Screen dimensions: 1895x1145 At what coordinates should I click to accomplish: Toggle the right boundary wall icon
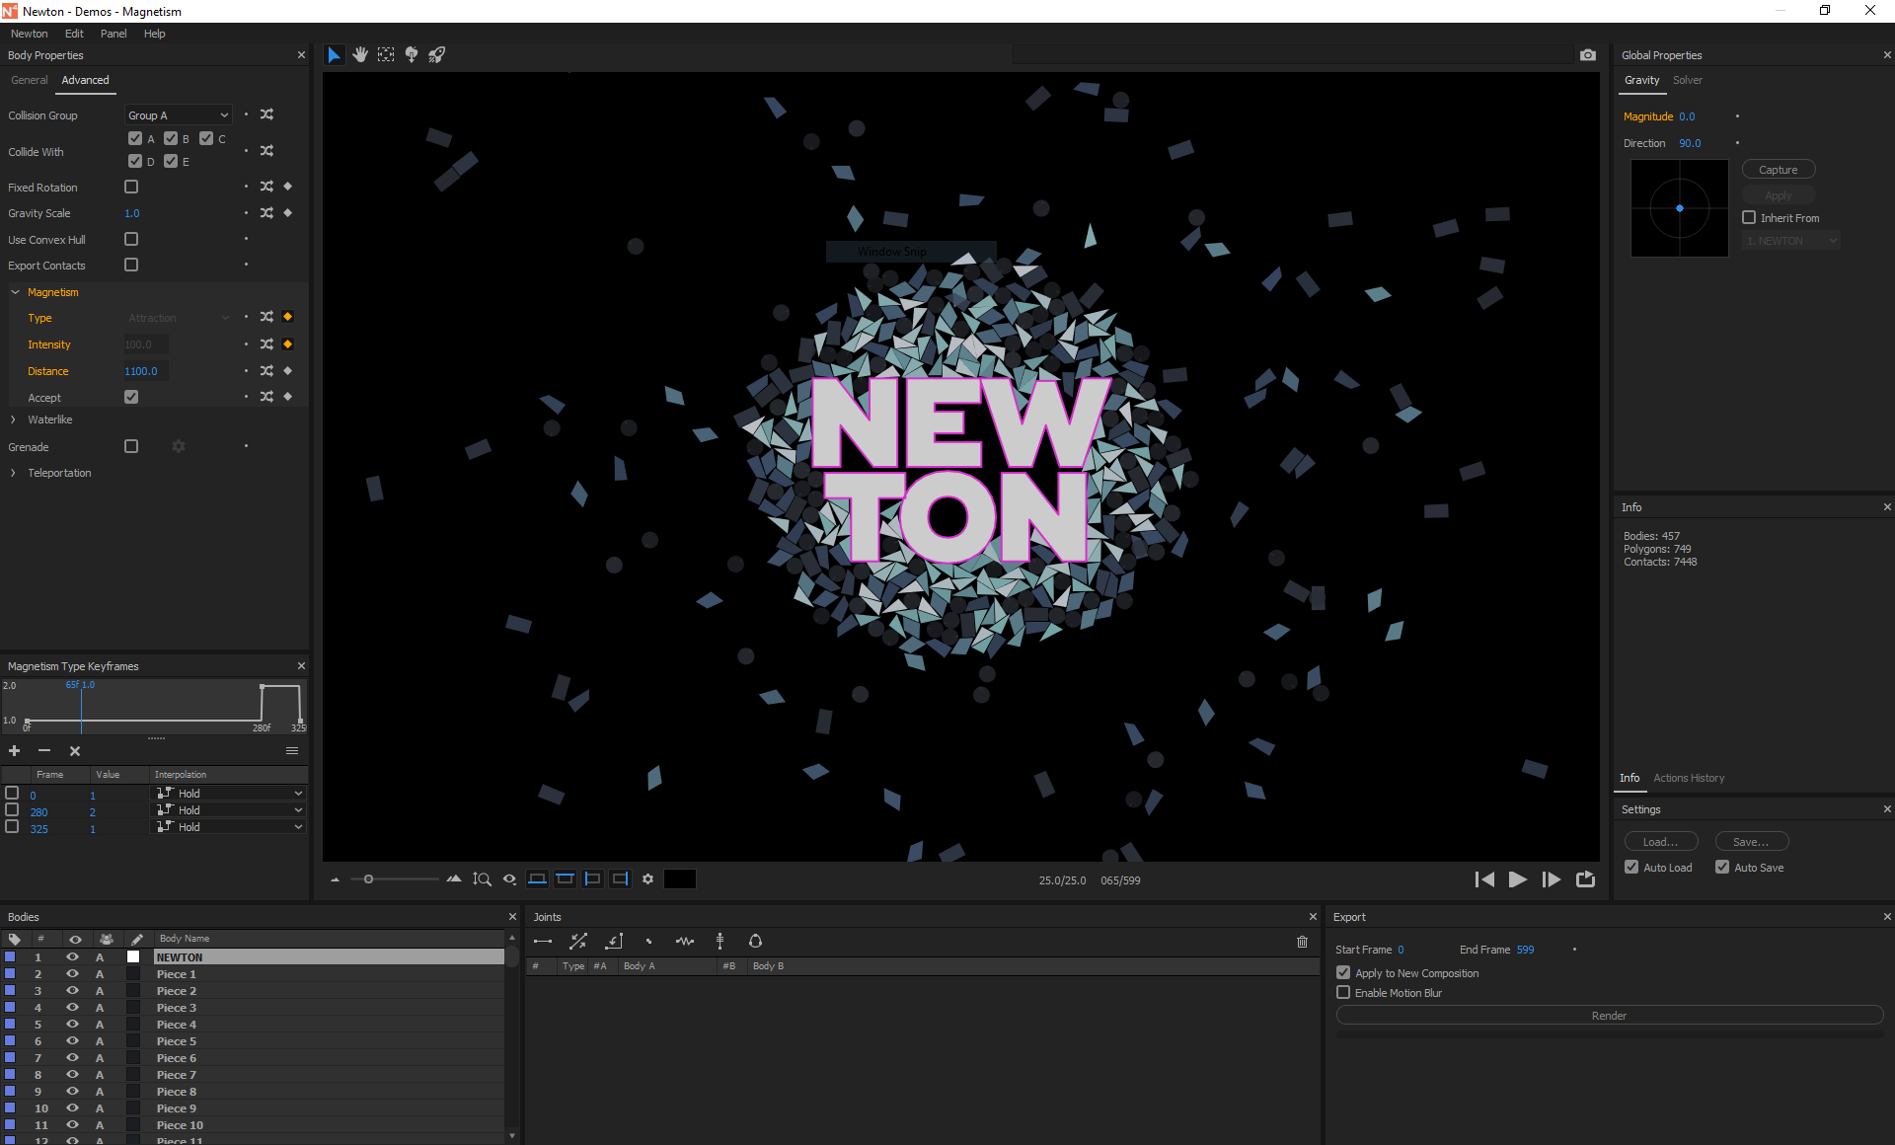[620, 879]
